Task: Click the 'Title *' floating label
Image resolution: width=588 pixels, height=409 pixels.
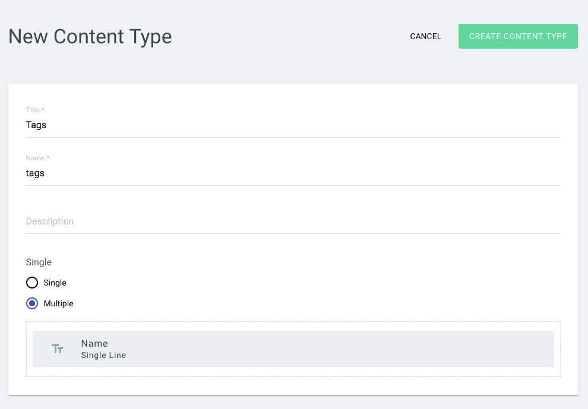Action: coord(35,109)
